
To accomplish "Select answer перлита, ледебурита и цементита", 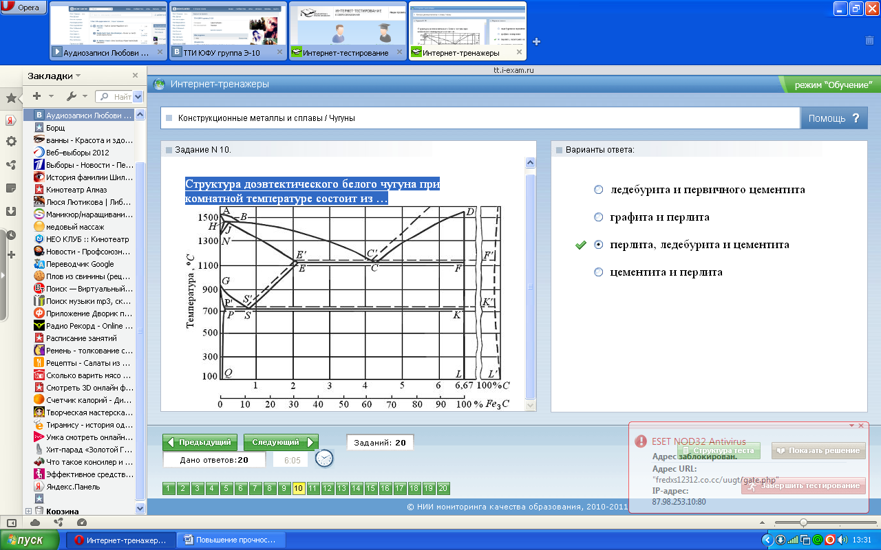I will [599, 245].
